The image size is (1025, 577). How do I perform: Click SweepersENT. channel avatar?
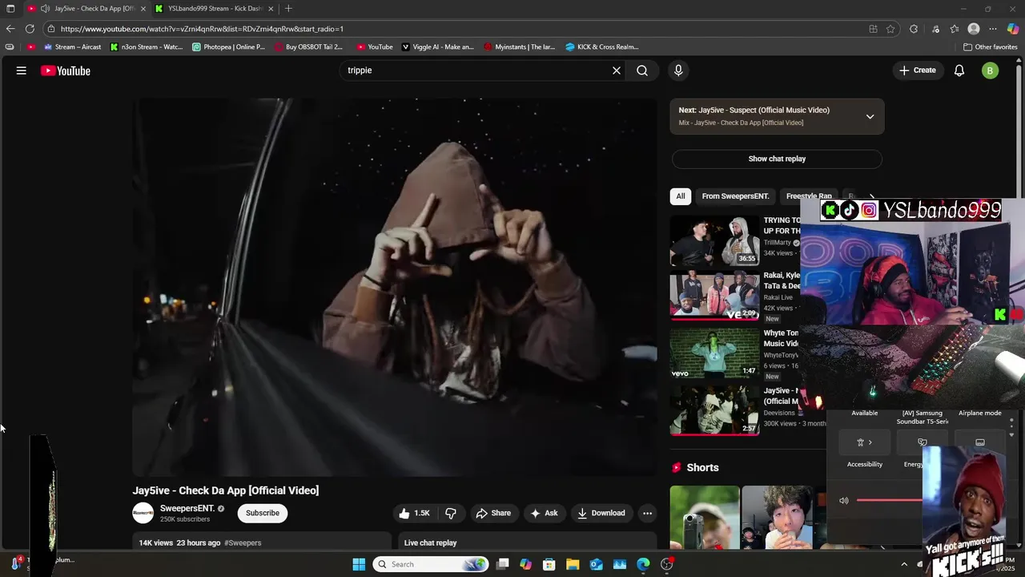point(143,513)
